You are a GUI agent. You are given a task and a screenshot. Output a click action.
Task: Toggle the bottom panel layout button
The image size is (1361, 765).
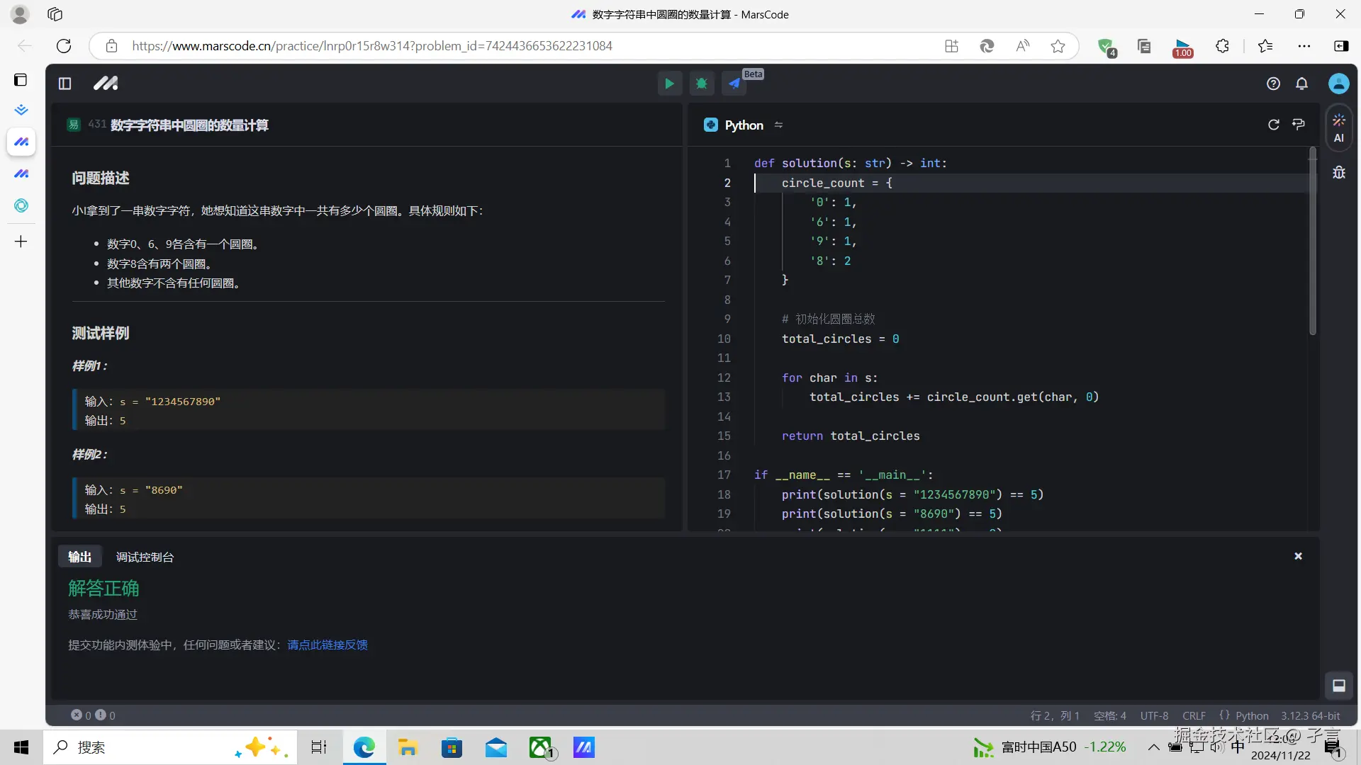tap(1338, 685)
